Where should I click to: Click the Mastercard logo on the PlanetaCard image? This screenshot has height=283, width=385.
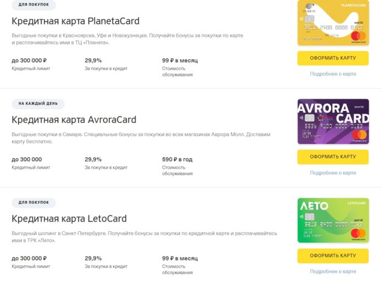(358, 37)
